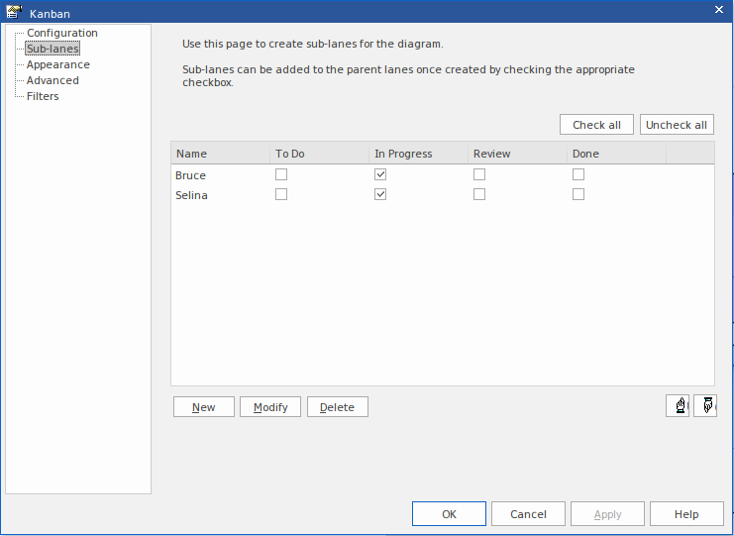Select the Appearance tree item
The image size is (734, 536).
click(57, 64)
